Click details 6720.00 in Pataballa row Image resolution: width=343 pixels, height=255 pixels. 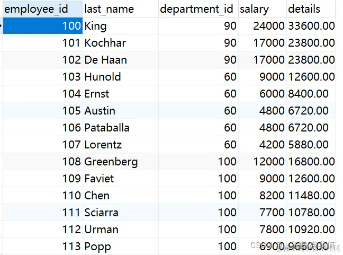tap(311, 128)
